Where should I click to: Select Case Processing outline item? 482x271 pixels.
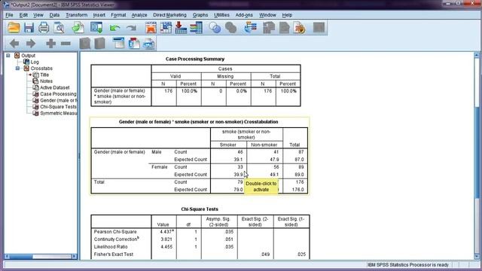pos(58,94)
